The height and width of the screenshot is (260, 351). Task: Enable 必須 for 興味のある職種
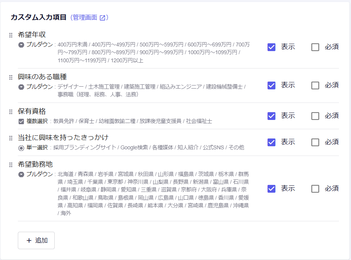pos(315,86)
